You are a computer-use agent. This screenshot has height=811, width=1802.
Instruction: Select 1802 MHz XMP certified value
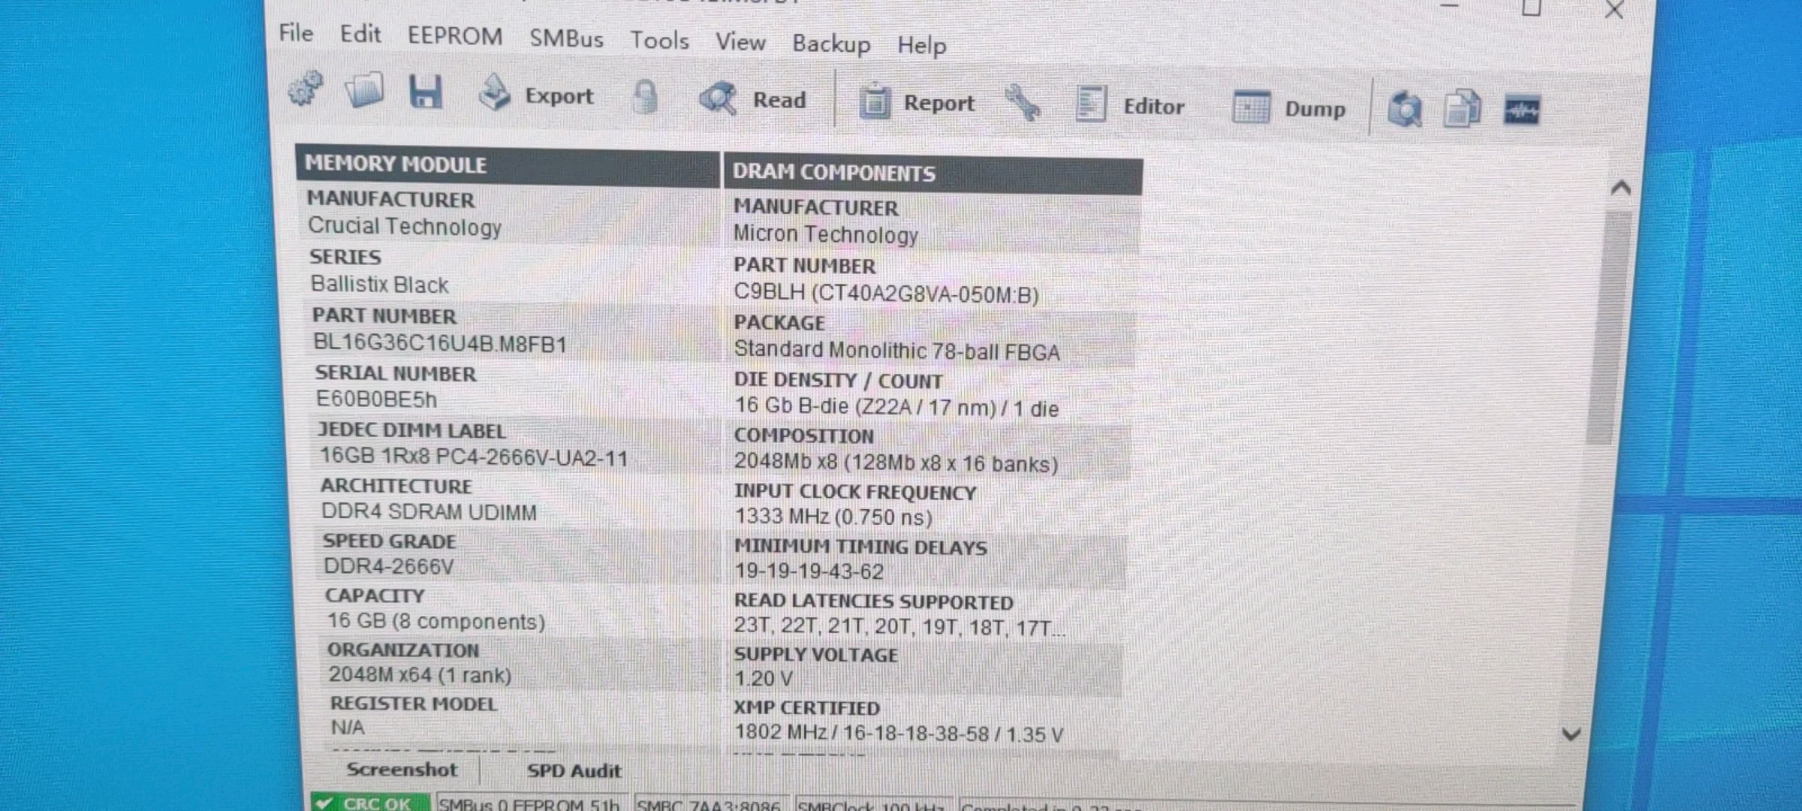[x=898, y=733]
